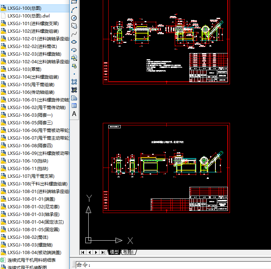Switch to the 布局1 layout tab
271x269 pixels.
pos(128,252)
